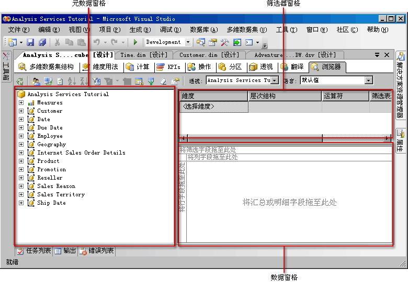This screenshot has width=408, height=282.
Task: Start debugging with the green play icon
Action: (135, 42)
